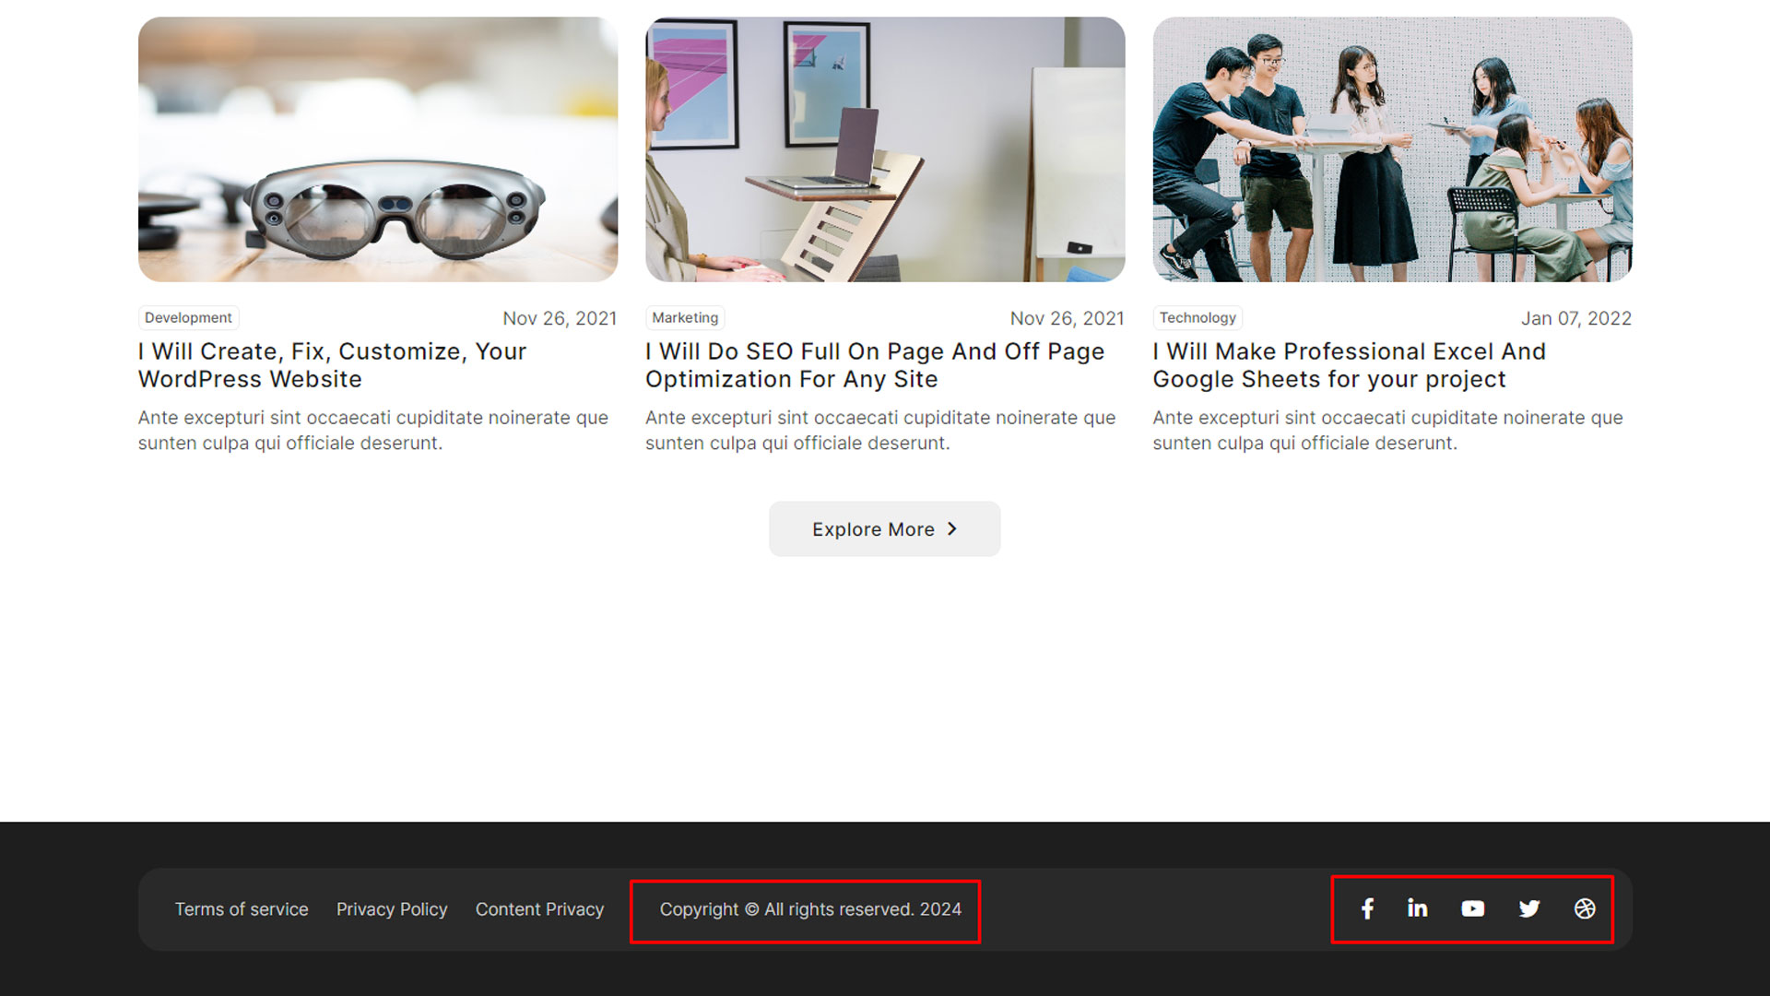Select the Development category tag
The image size is (1770, 996).
coord(188,318)
